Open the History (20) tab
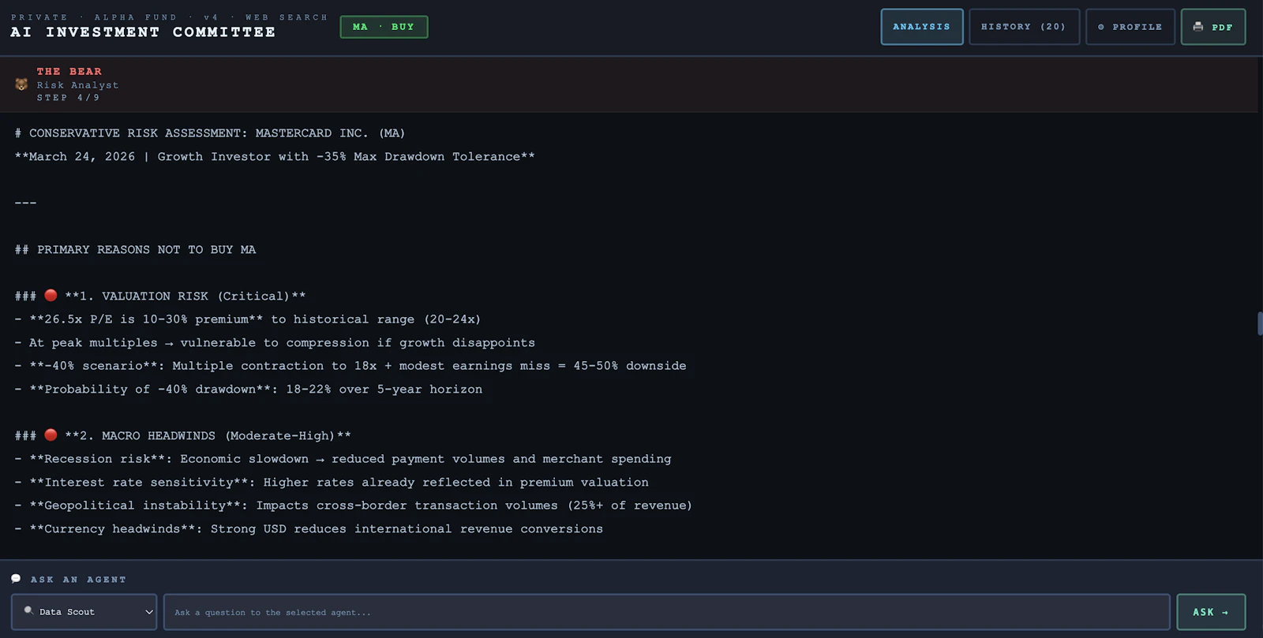 coord(1024,27)
